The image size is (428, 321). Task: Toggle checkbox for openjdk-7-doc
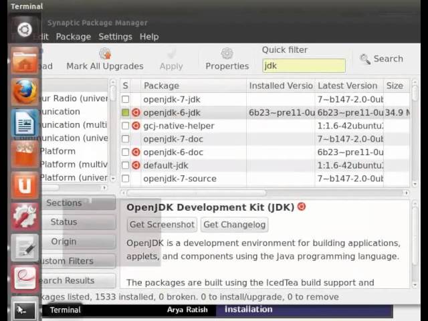pyautogui.click(x=125, y=139)
